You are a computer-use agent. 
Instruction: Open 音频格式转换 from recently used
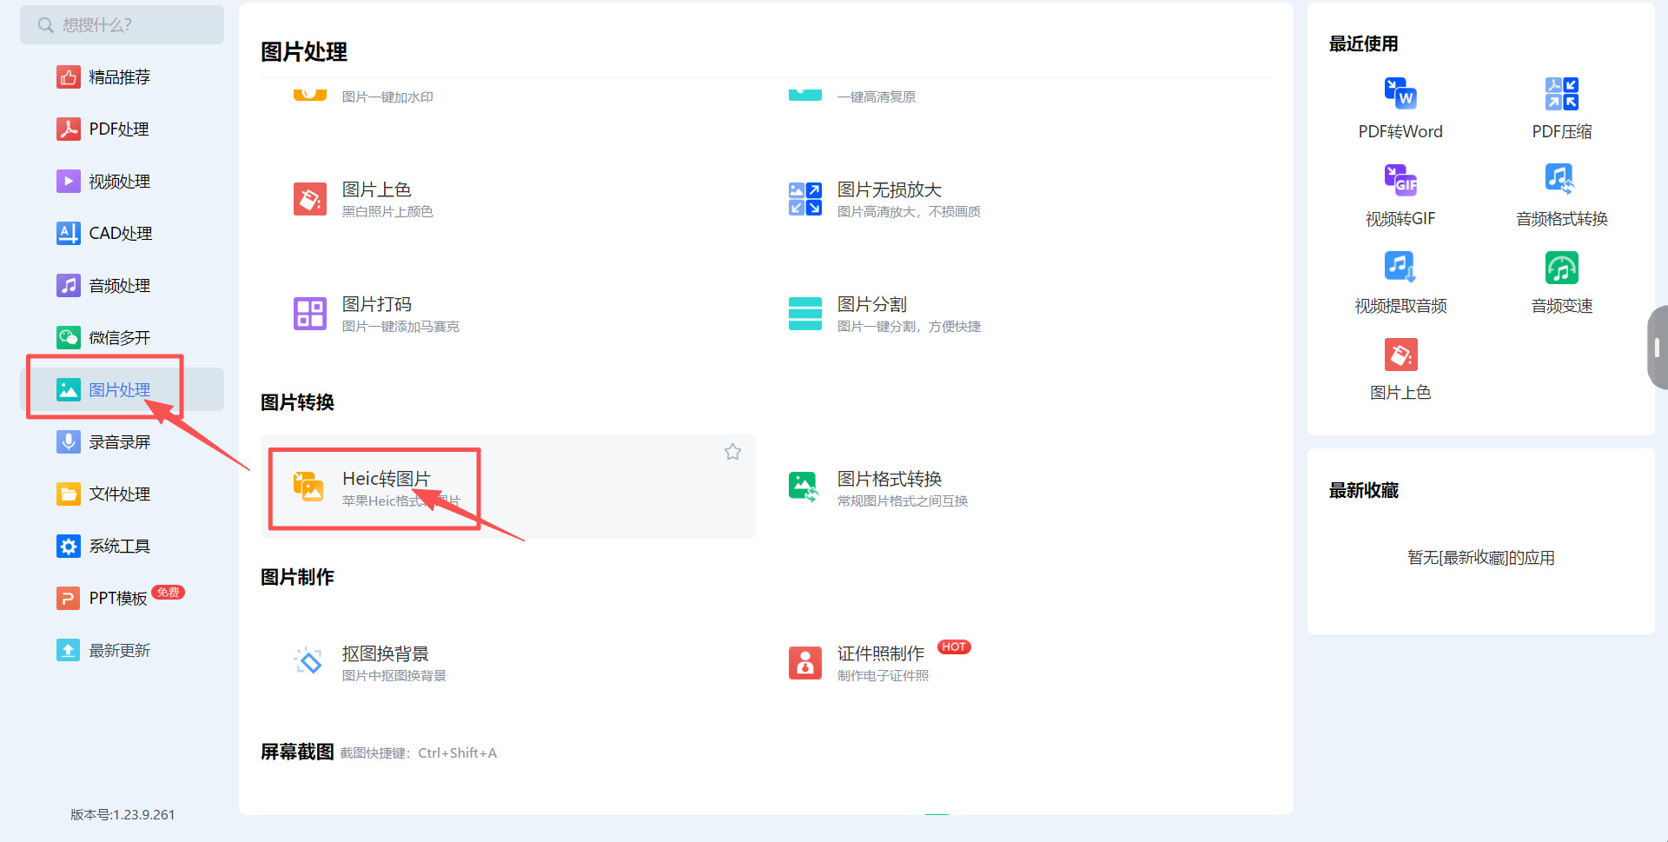point(1562,196)
